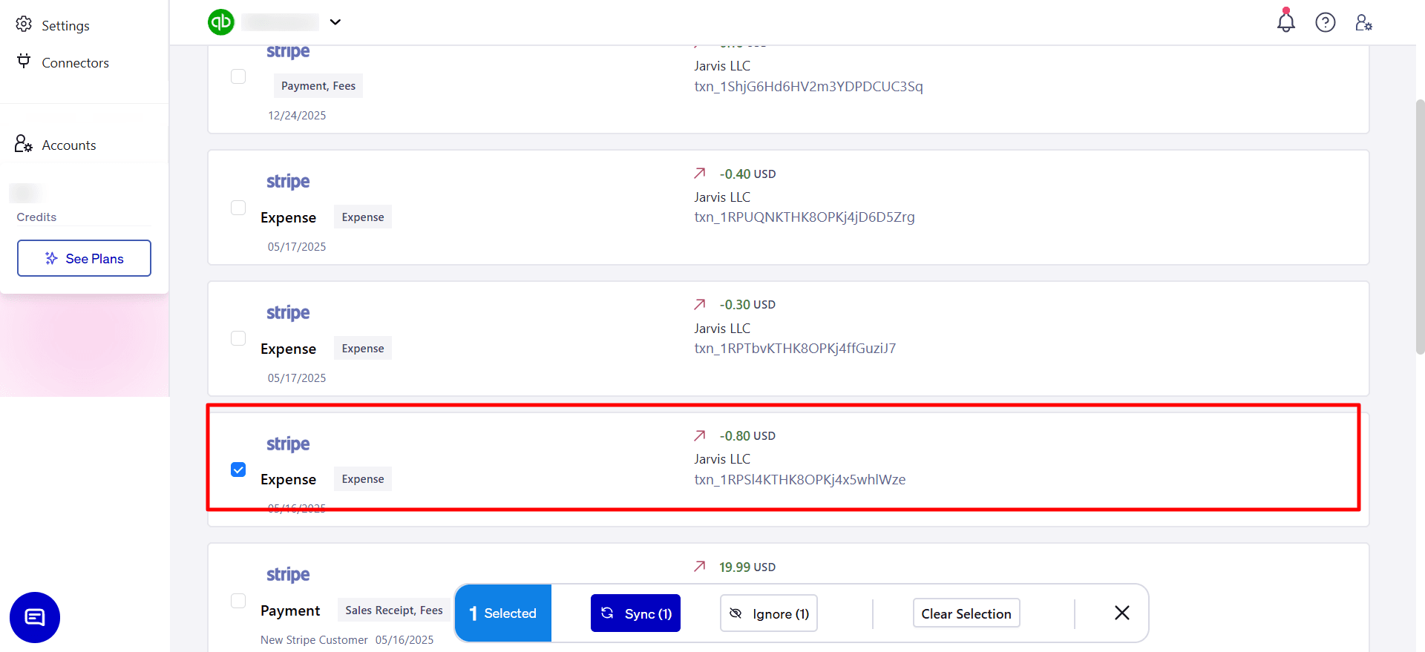Image resolution: width=1425 pixels, height=652 pixels.
Task: Click Expense tag on the -0.80 USD row
Action: pyautogui.click(x=363, y=479)
